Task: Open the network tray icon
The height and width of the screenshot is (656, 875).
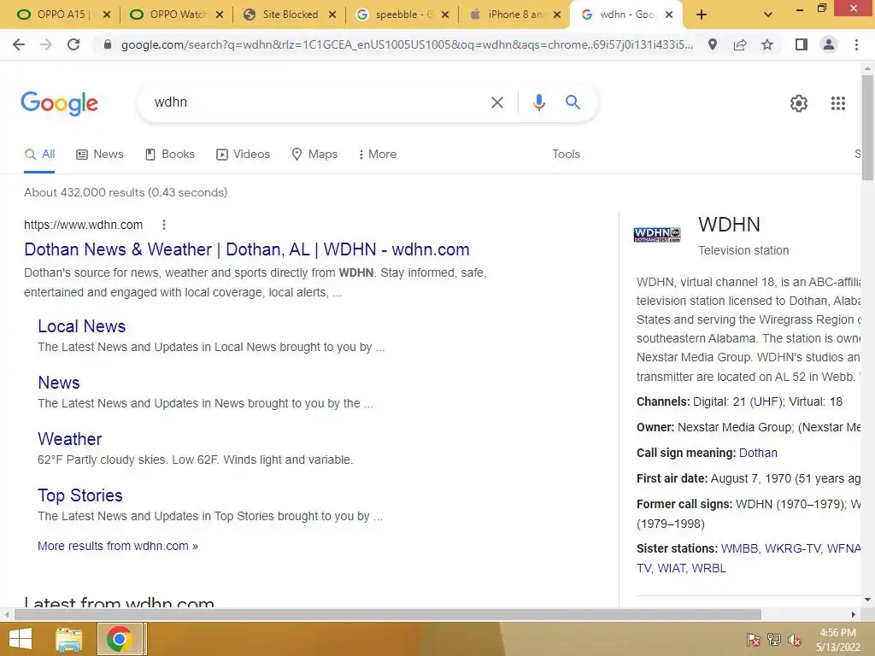Action: pyautogui.click(x=774, y=640)
